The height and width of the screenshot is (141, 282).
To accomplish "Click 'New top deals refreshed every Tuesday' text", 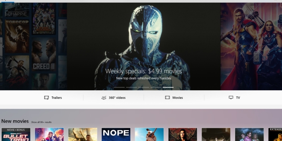I will [144, 78].
